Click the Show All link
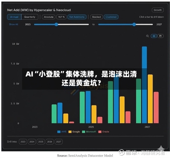Viewport: 170px width, 158px height. pos(14,24)
